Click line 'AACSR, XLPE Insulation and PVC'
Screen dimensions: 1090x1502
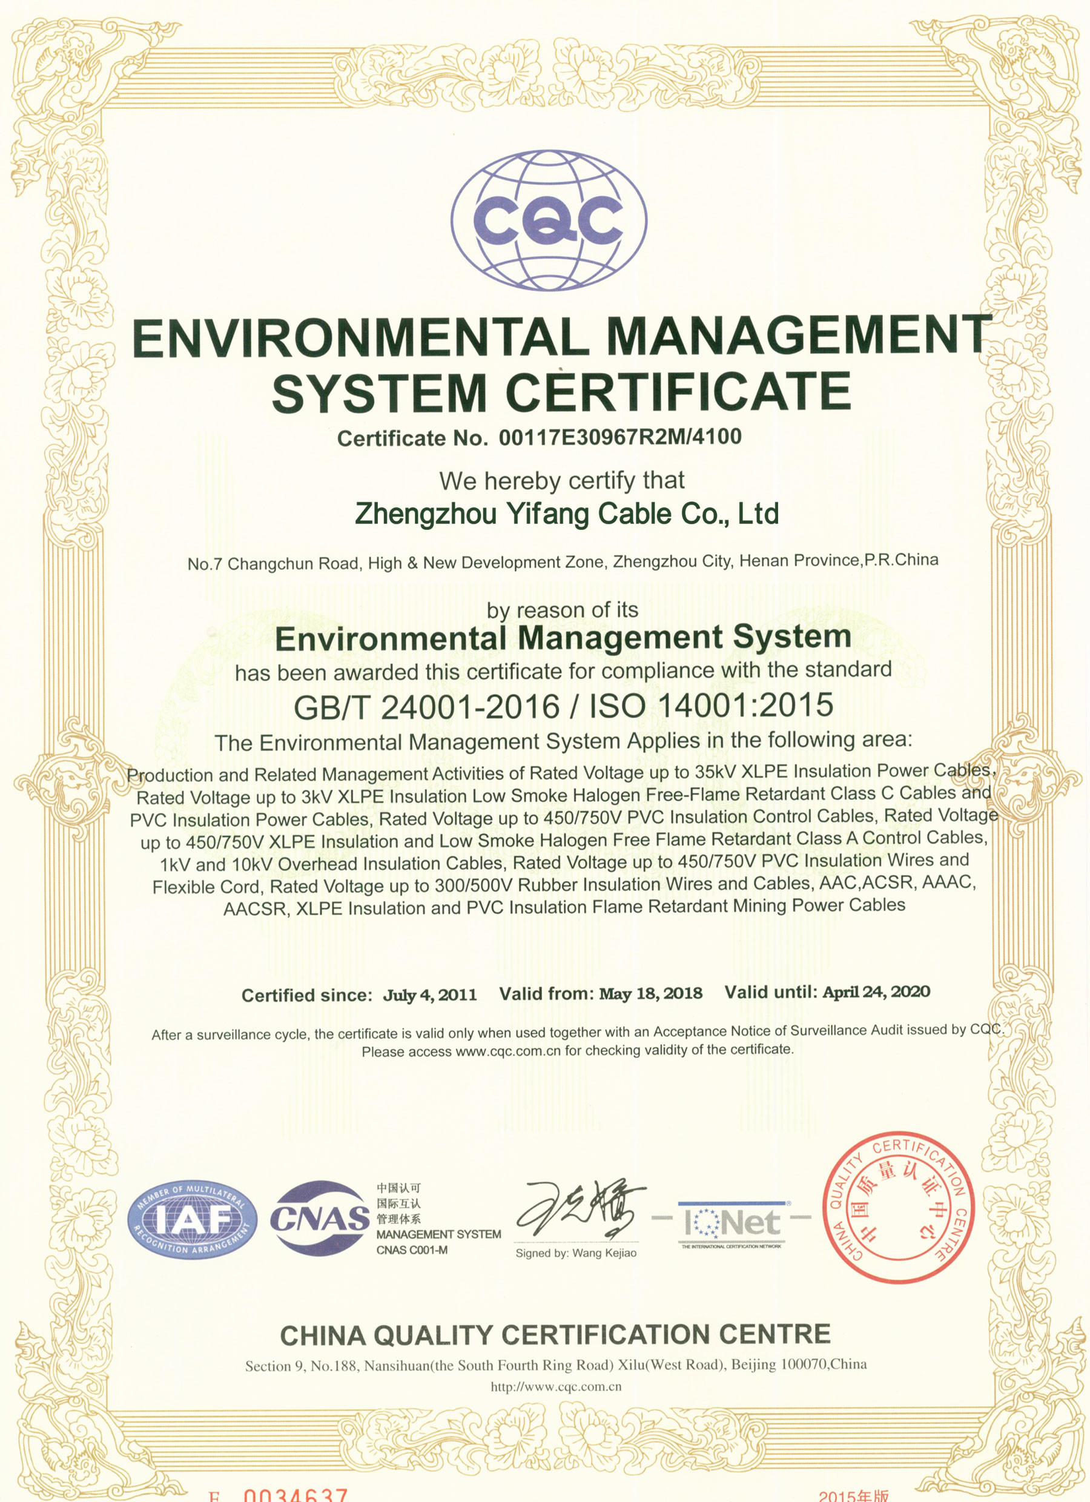564,907
